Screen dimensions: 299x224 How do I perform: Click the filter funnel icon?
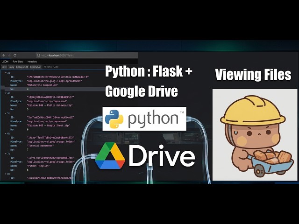tap(45, 67)
